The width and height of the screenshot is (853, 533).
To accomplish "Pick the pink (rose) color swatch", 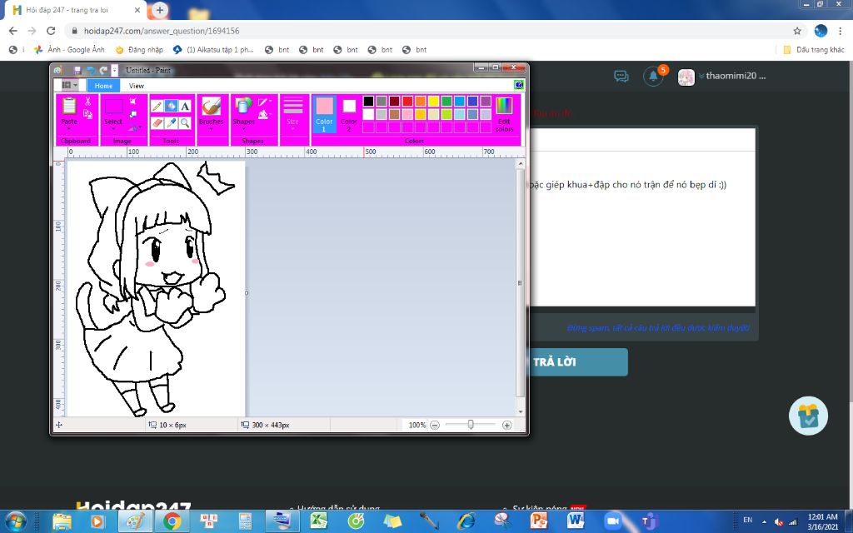I will [407, 114].
